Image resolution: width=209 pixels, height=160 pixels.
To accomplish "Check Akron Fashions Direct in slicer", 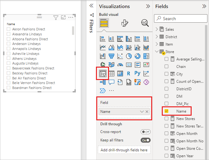I will coord(8,29).
